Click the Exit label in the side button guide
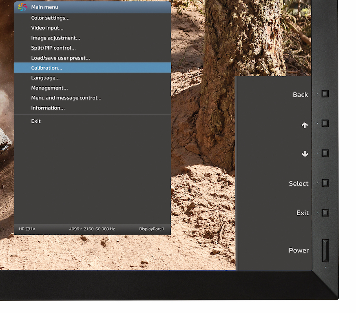Screen dimensions: 356x313 302,213
